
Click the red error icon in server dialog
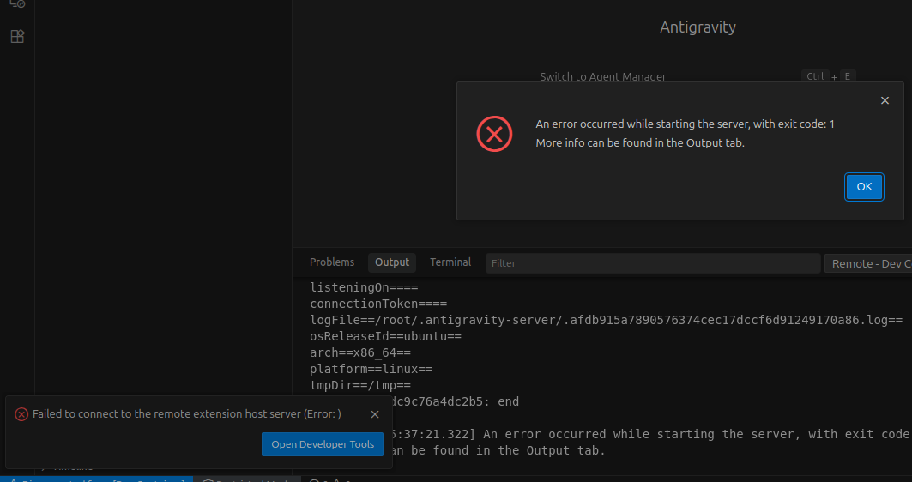pos(494,134)
